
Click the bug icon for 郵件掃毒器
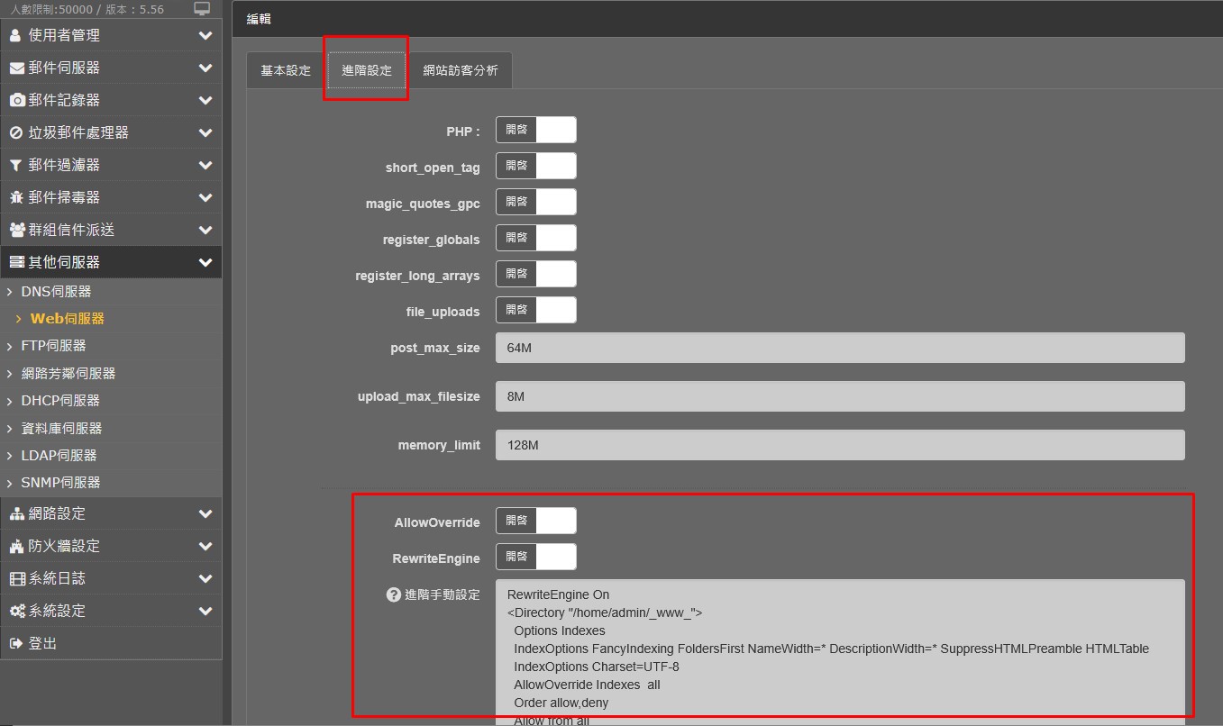tap(16, 197)
